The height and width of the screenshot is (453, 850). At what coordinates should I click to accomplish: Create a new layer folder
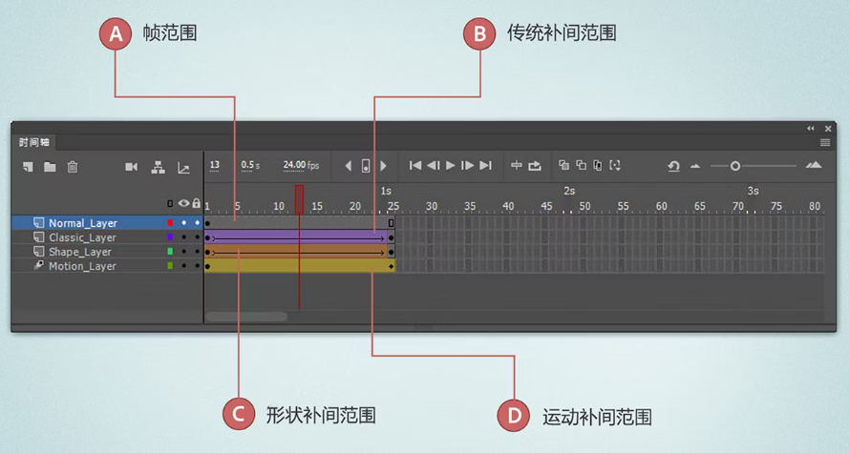(x=50, y=167)
